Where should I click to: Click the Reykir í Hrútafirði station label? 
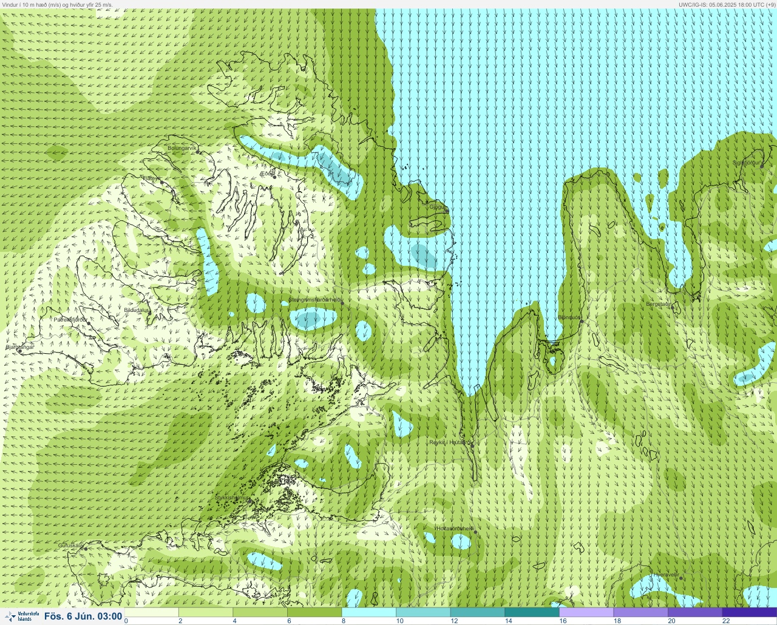point(450,442)
